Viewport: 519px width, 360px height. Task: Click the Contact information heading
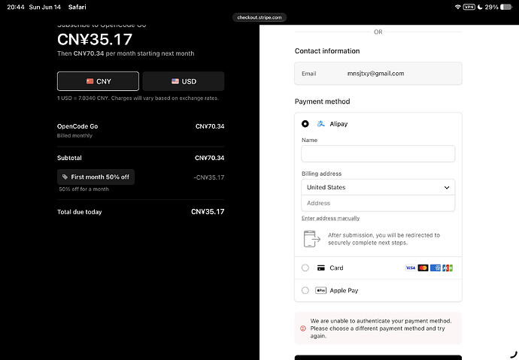327,51
